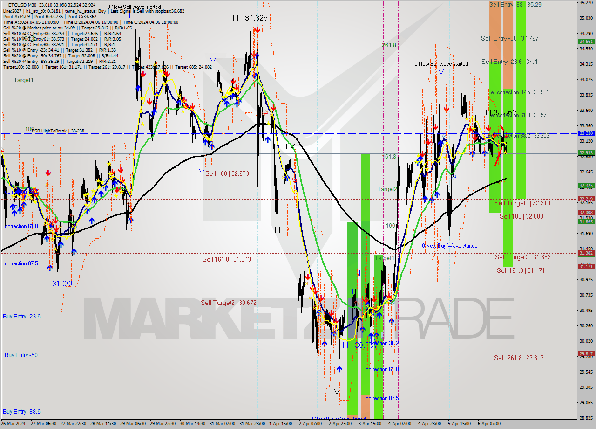Click the red 32.219 price axis tag
Viewport: 596px width, 429px height.
tap(586, 199)
